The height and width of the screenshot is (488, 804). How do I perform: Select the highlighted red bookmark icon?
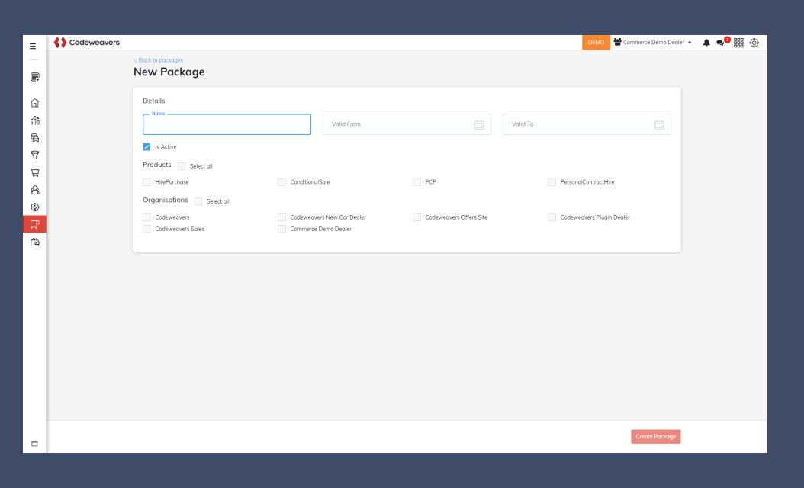click(35, 224)
